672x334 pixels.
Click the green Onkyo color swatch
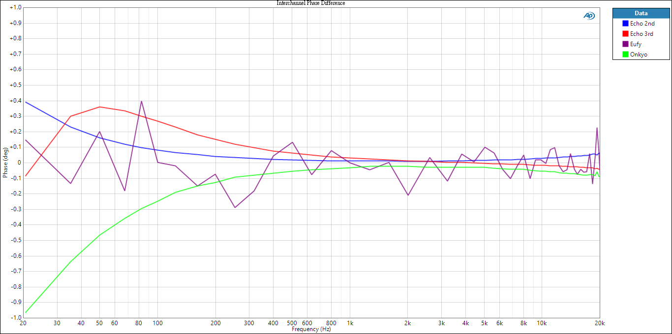coord(625,55)
